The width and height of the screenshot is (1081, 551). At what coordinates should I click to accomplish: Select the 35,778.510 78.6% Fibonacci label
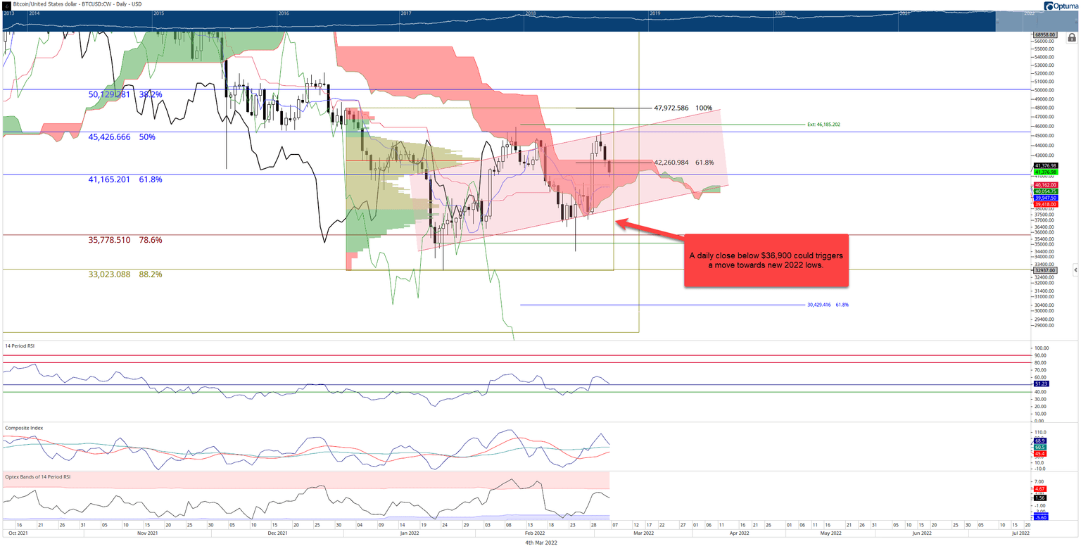point(125,240)
